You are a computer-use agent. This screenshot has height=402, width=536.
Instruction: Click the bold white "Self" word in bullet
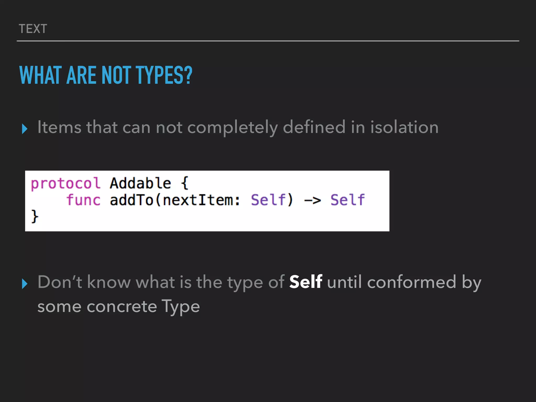pos(306,282)
